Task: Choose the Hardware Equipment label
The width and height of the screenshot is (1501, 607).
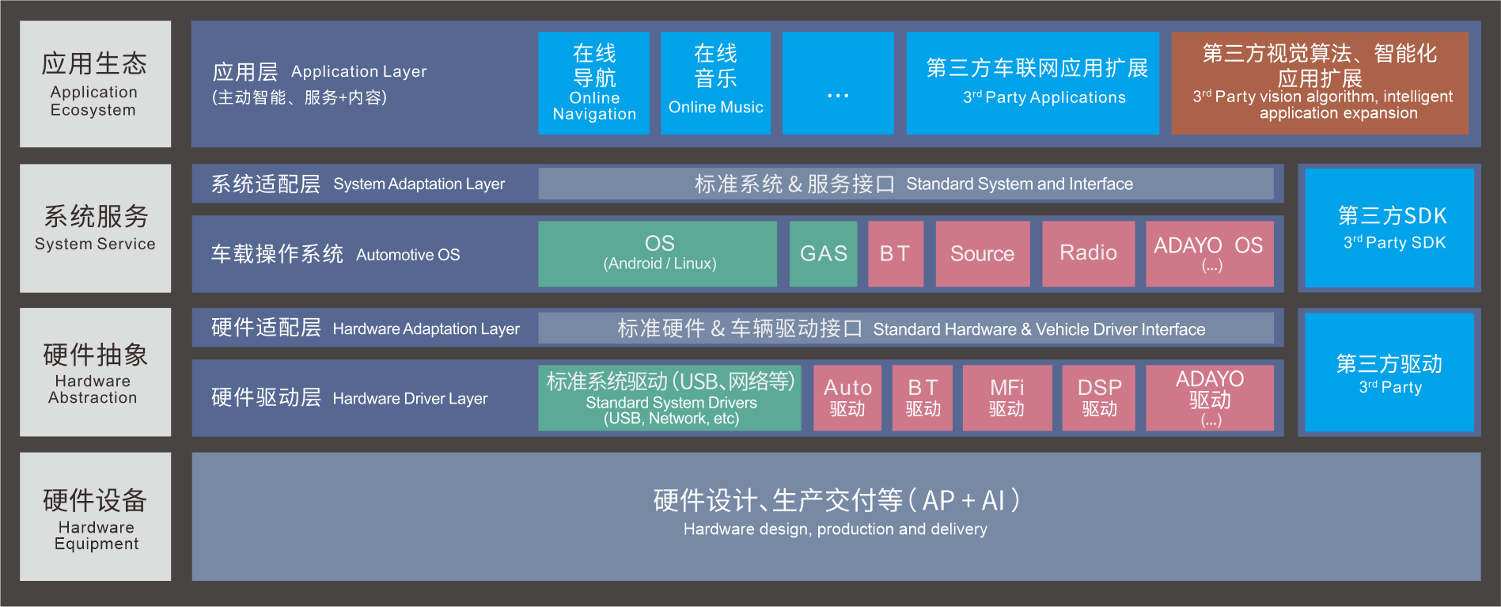Action: click(x=95, y=516)
